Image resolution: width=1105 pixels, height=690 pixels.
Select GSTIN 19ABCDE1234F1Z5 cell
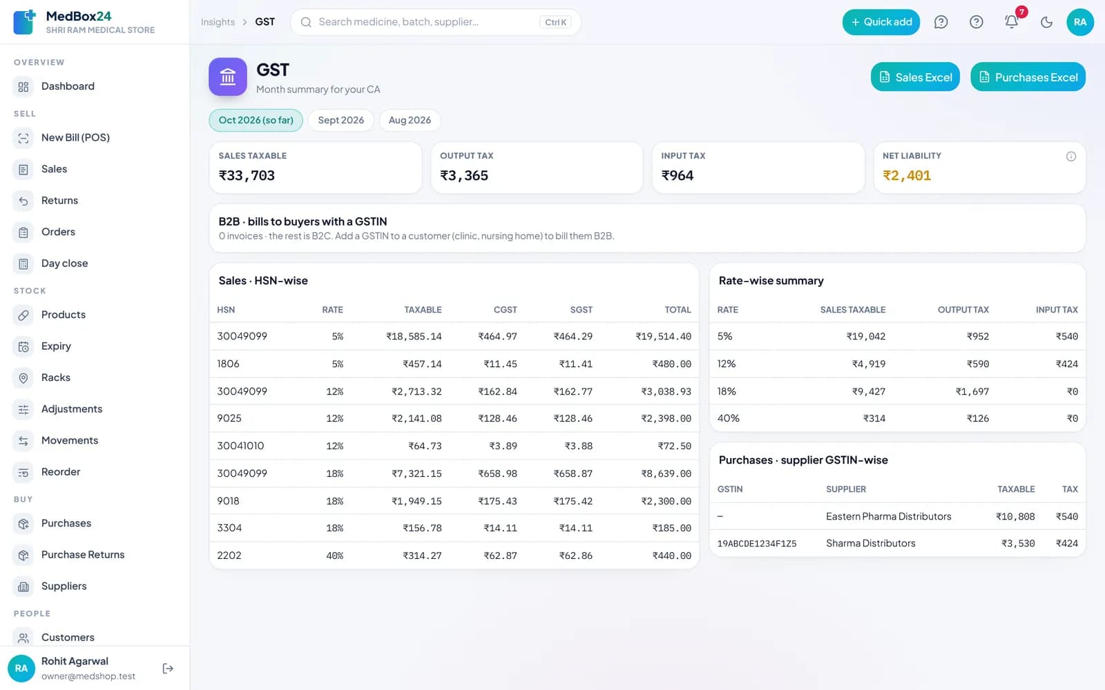coord(757,544)
